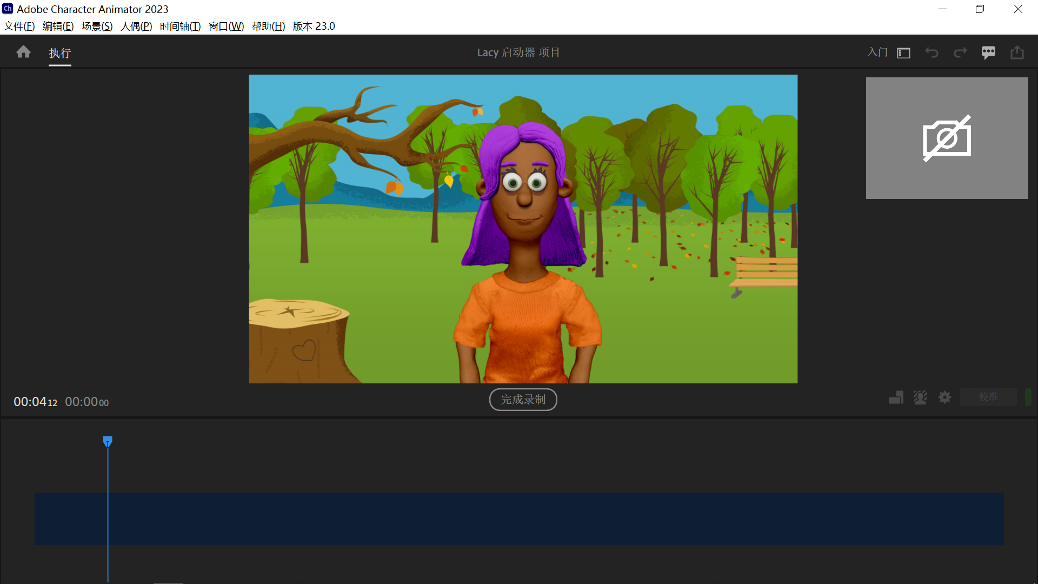Switch to the 执行 (Perform) tab

tap(60, 53)
